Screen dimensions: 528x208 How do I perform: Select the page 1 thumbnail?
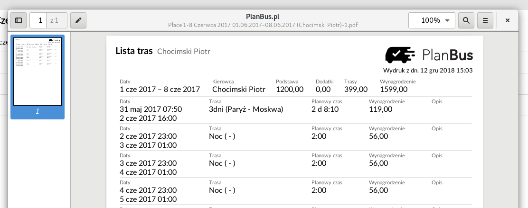click(x=38, y=72)
